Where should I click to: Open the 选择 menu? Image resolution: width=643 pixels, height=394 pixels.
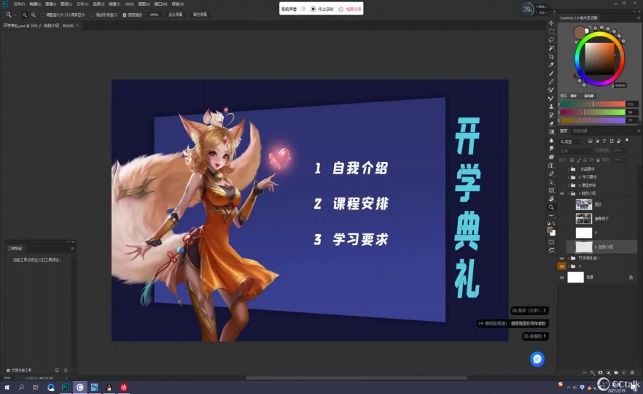(x=98, y=4)
